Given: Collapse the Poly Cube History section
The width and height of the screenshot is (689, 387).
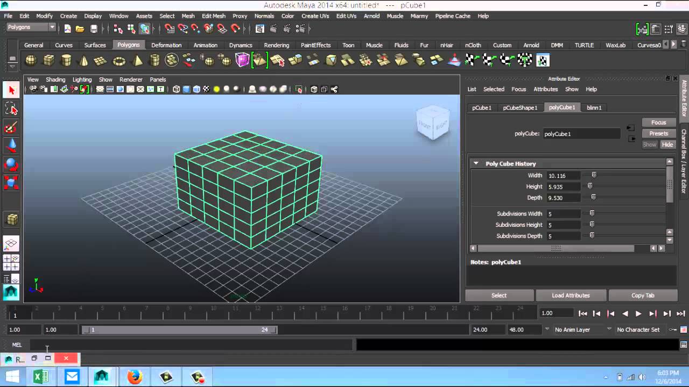Looking at the screenshot, I should pos(476,163).
